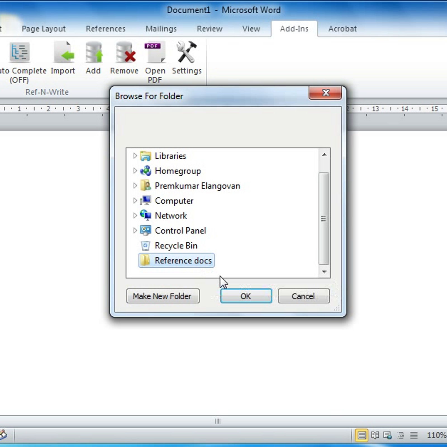Click the Premkumar Elangovan text label
Screen dimensions: 447x447
click(198, 186)
